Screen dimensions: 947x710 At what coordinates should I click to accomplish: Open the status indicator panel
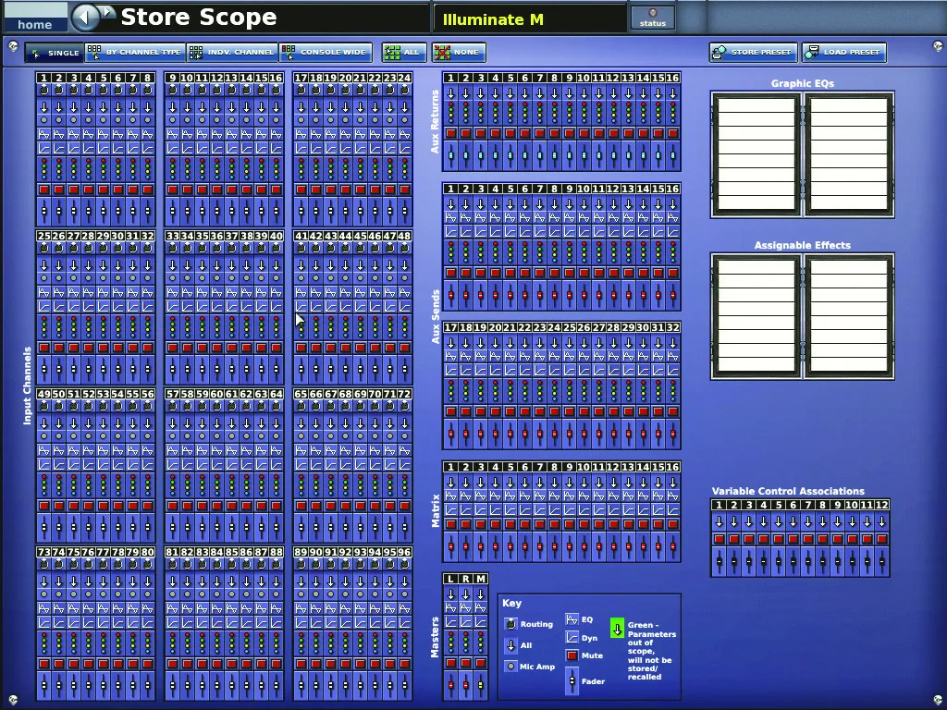652,18
